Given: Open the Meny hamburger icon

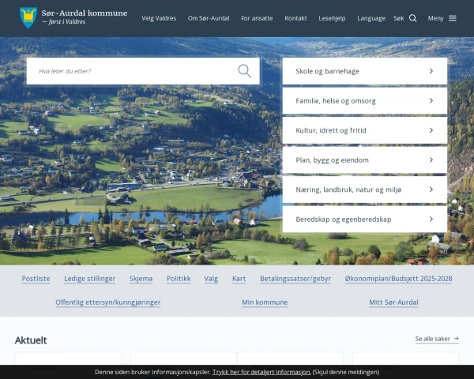Looking at the screenshot, I should tap(452, 18).
